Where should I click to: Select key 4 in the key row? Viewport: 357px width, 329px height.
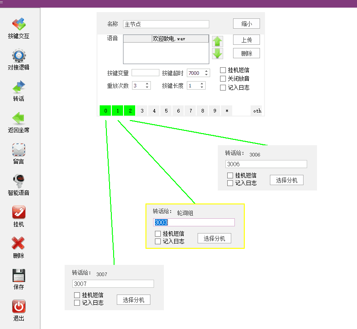pos(154,111)
